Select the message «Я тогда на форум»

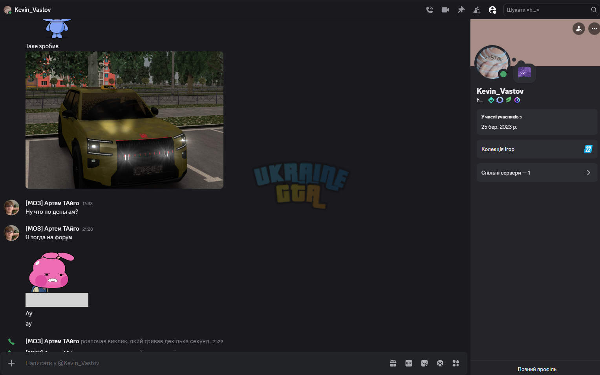click(x=49, y=237)
